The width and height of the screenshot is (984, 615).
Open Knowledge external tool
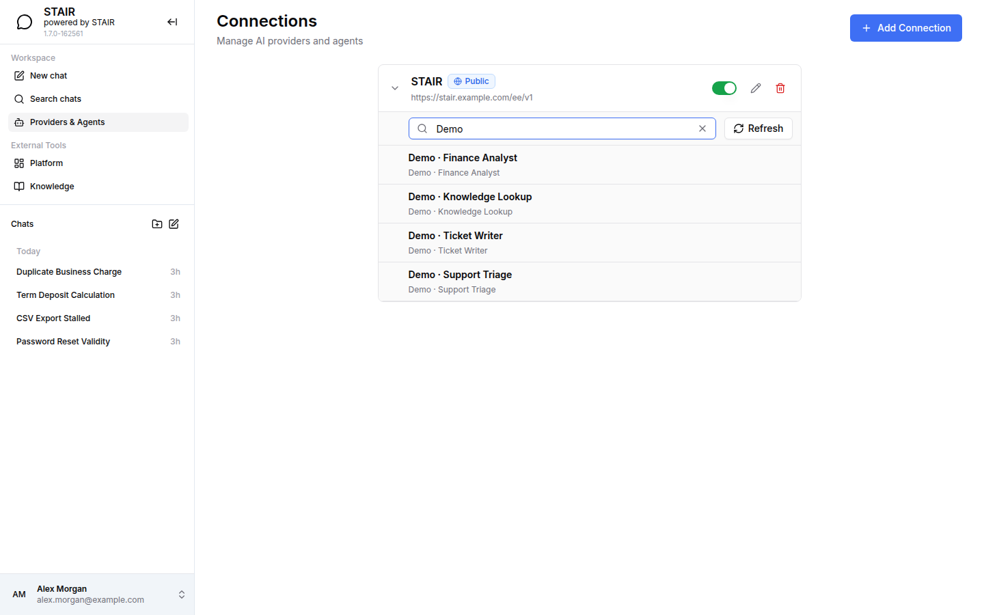(98, 187)
